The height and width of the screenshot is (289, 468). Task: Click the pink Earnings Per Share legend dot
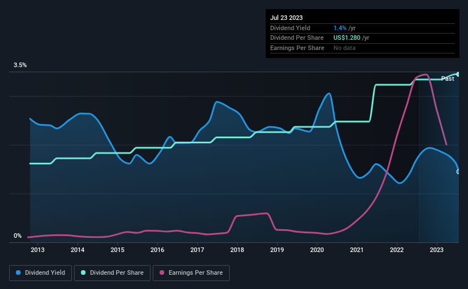162,273
